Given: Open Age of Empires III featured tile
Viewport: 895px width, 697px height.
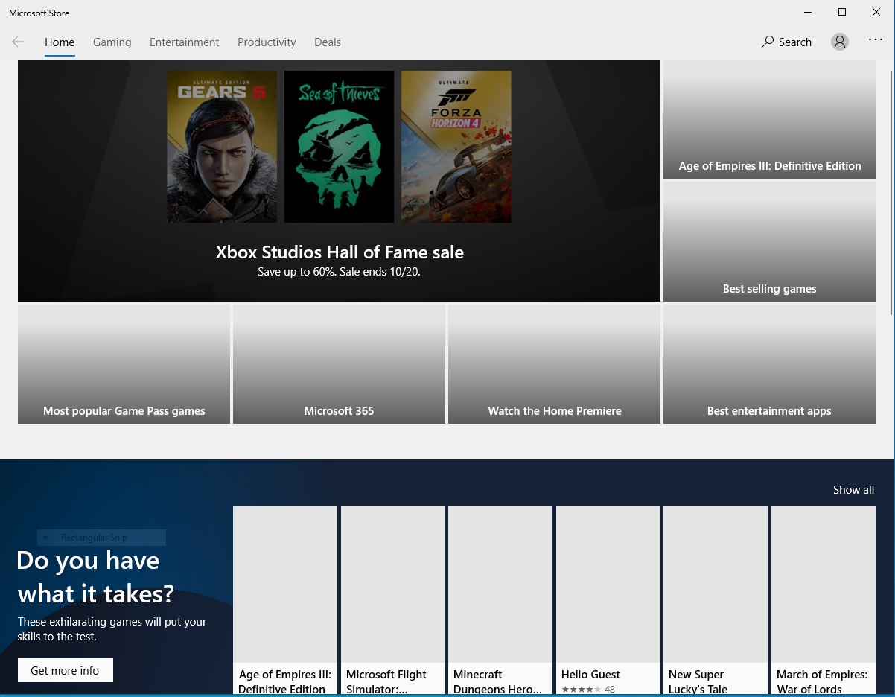Looking at the screenshot, I should [x=769, y=119].
